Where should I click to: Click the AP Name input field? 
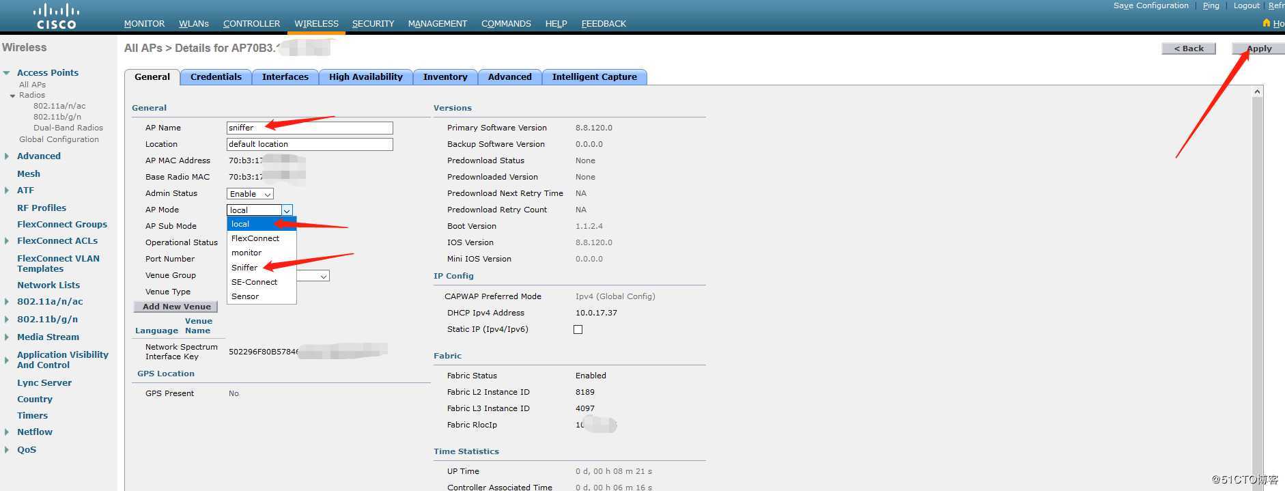309,128
